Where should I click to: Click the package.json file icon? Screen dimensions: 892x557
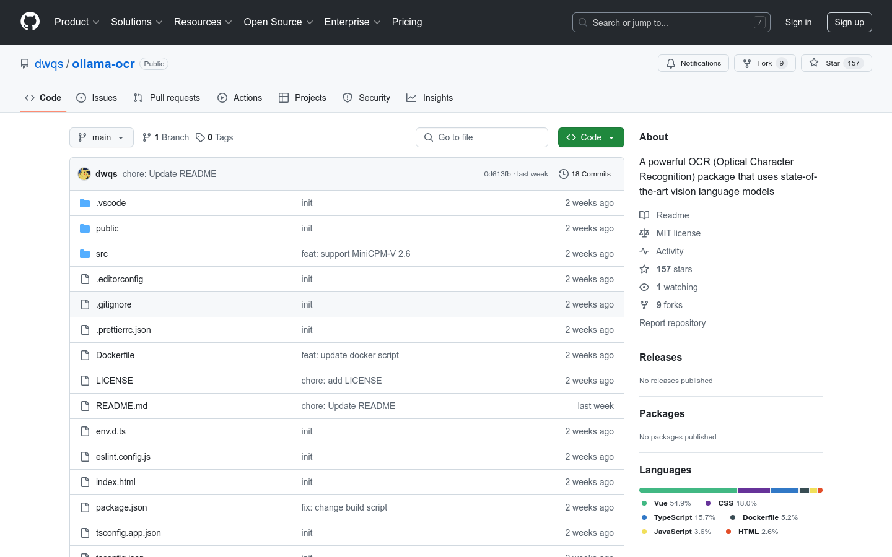click(x=85, y=507)
